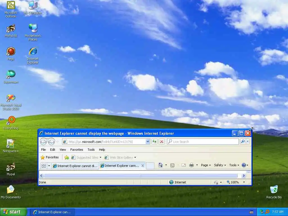Expand the Home button dropdown arrow
The width and height of the screenshot is (288, 216).
point(166,165)
